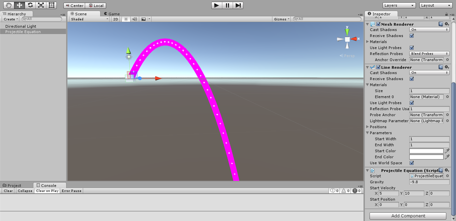This screenshot has height=221, width=456.
Task: Open the Start Color swatch
Action: [426, 151]
